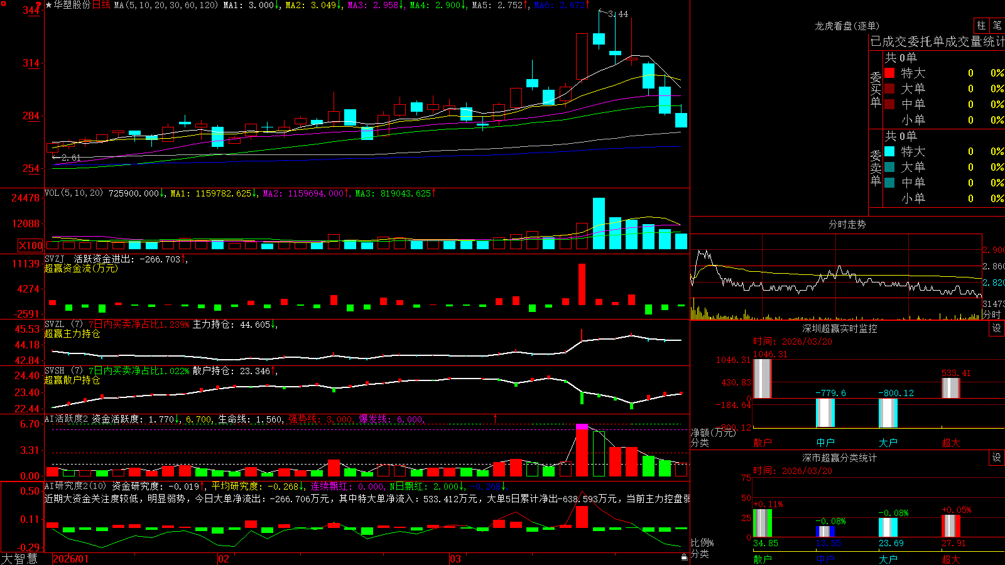Click the AI研究度2(10) indicator name
Screen dimensions: 1005x565
point(76,486)
